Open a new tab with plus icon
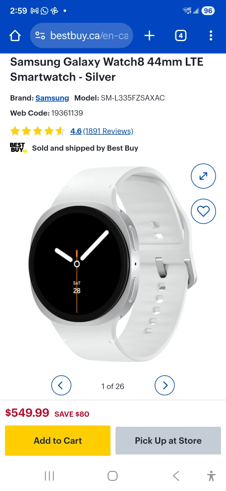This screenshot has height=491, width=226. point(149,36)
